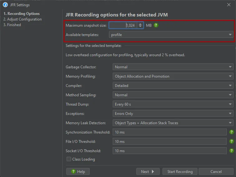The width and height of the screenshot is (236, 177).
Task: Click the help icon next to MB
Action: point(156,25)
